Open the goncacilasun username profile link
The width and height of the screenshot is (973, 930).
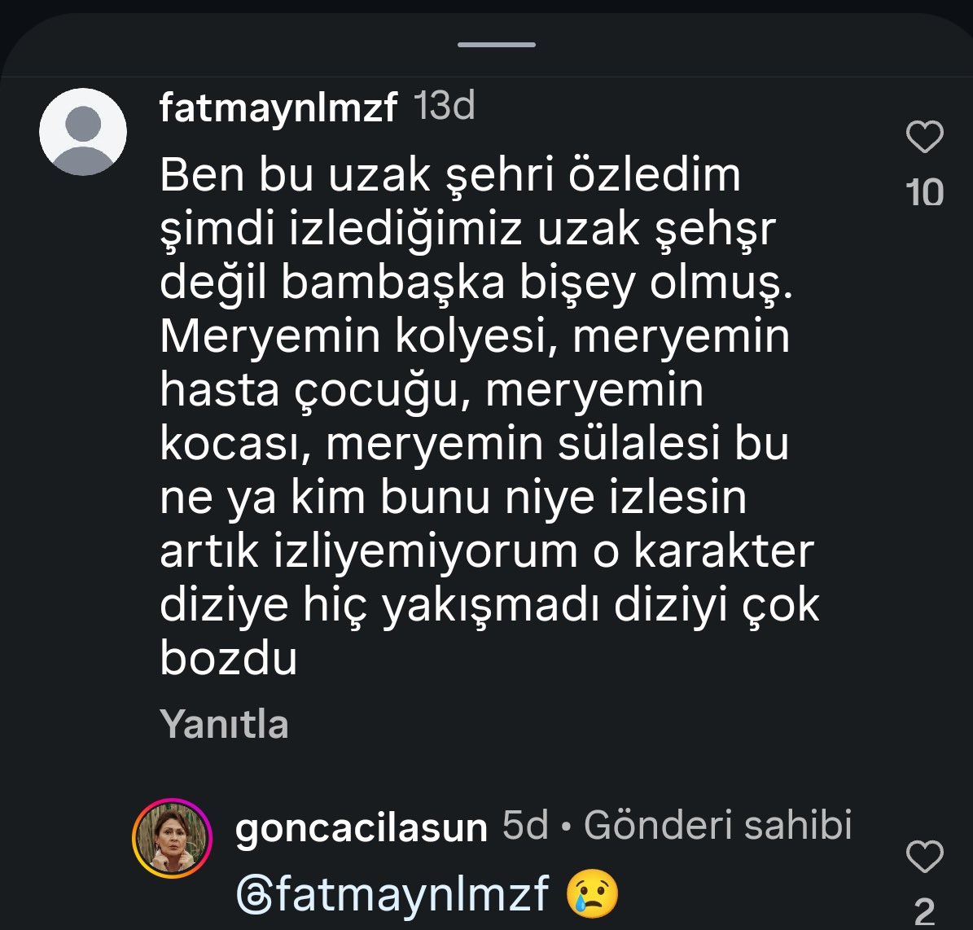361,828
